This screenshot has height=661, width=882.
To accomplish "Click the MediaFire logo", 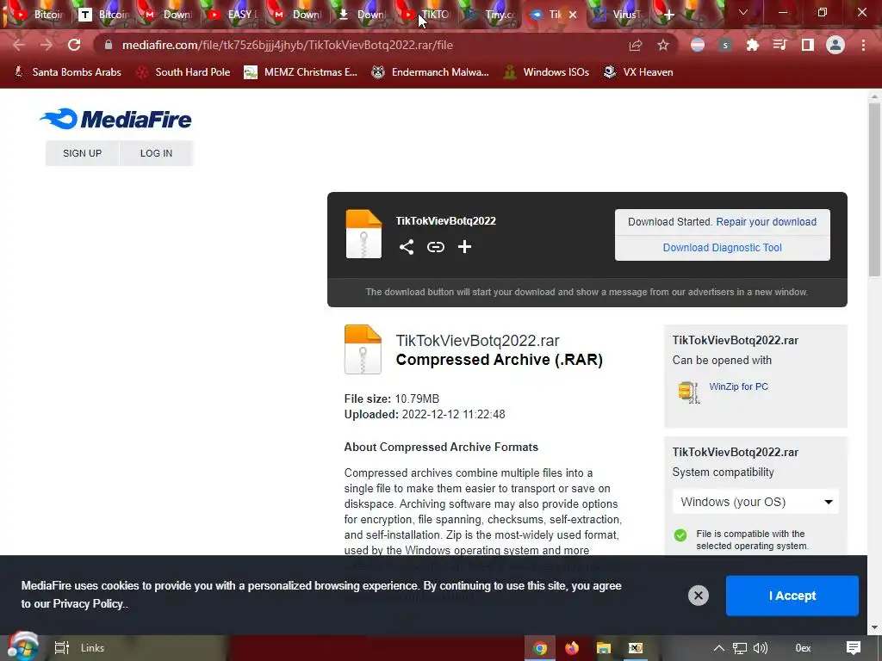I will (116, 119).
